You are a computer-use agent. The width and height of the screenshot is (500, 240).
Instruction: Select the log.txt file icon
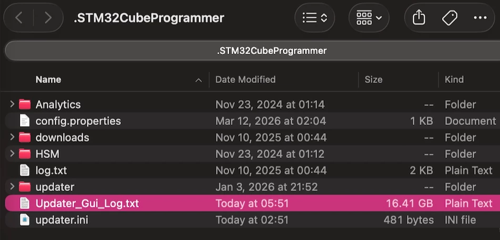tap(25, 170)
